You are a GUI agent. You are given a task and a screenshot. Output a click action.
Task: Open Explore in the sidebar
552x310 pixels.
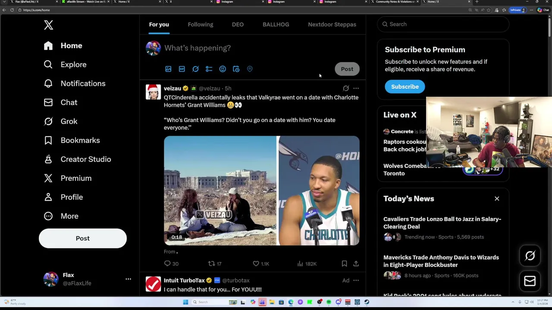65,65
